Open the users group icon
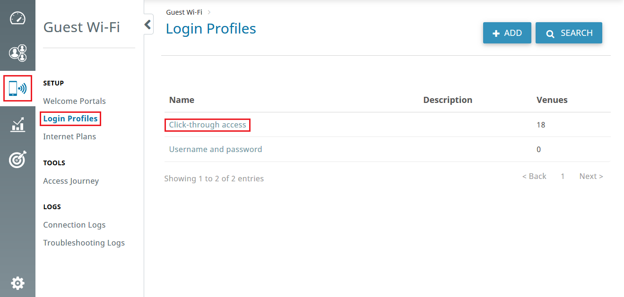624x297 pixels. pos(17,52)
